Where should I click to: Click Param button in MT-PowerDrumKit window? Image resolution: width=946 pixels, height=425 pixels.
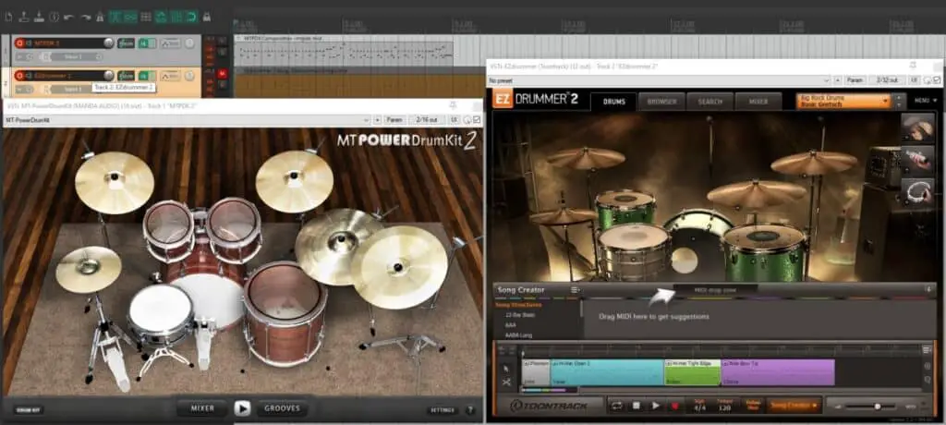pos(394,120)
